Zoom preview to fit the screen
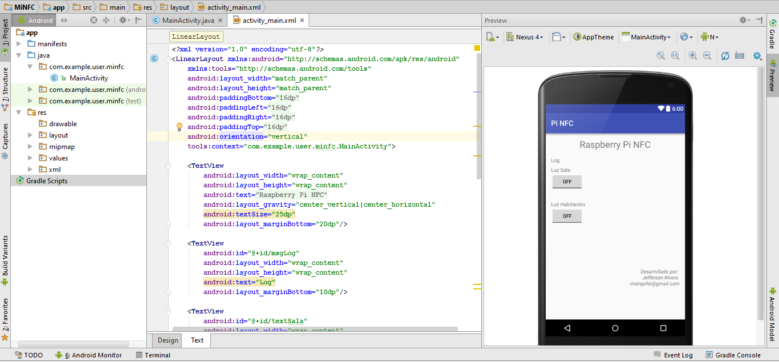The image size is (779, 362). click(x=660, y=55)
